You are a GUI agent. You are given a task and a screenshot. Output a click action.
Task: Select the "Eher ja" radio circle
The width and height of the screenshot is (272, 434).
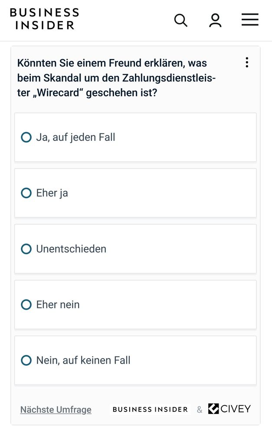click(x=26, y=193)
